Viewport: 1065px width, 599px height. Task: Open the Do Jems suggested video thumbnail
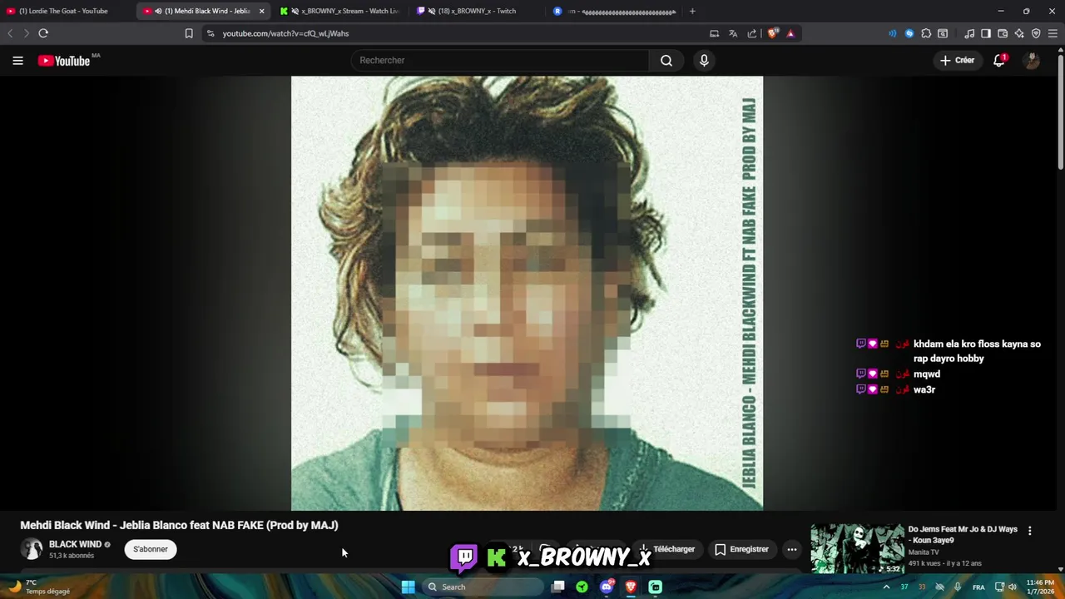(x=857, y=548)
